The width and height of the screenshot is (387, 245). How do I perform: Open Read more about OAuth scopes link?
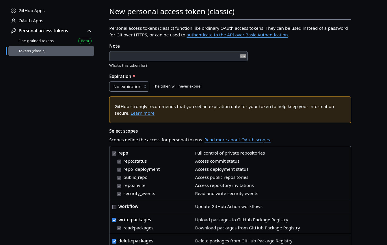pyautogui.click(x=238, y=140)
